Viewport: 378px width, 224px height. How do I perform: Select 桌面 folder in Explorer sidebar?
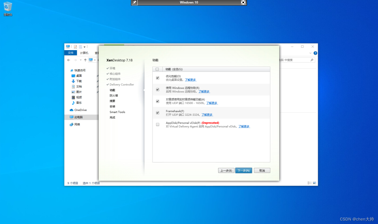pos(76,76)
